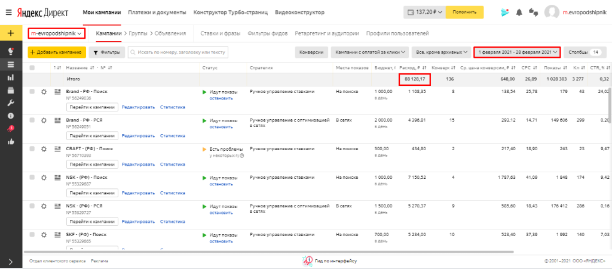
Task: Sort table by Расход column
Action: 413,68
